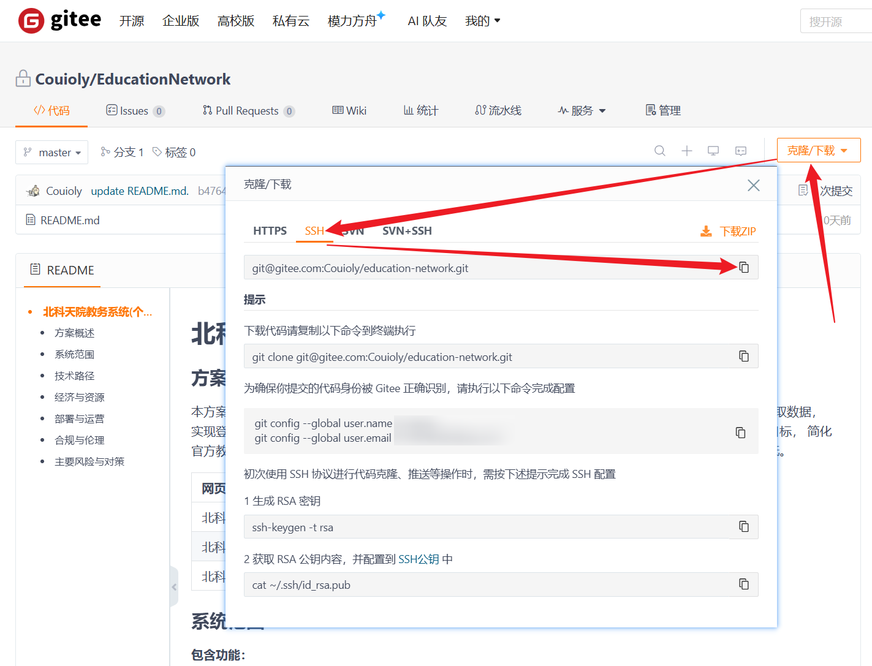Open the Wiki tab

click(x=349, y=110)
